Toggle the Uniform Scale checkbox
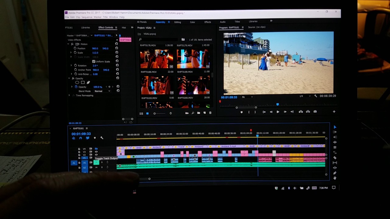This screenshot has height=219, width=390. pyautogui.click(x=94, y=61)
